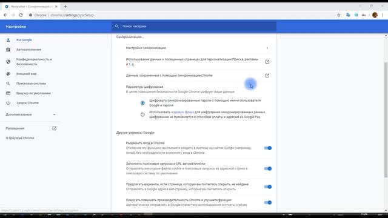Image resolution: width=388 pixels, height=218 pixels.
Task: Select Шифровать синхронизированные пароли radio option
Action: click(x=142, y=103)
